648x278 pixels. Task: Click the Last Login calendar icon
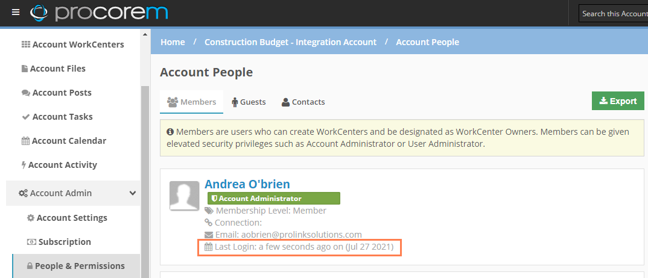[x=209, y=247]
